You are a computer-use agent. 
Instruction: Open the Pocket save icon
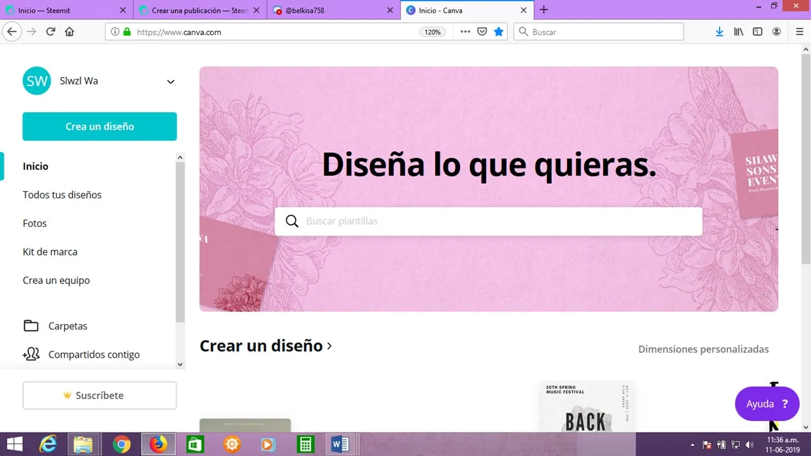tap(482, 32)
